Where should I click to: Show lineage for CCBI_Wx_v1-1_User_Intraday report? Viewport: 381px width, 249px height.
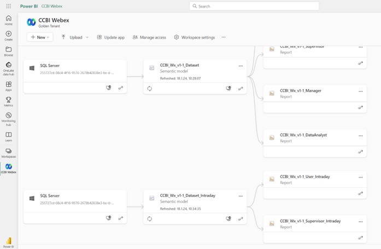point(361,193)
